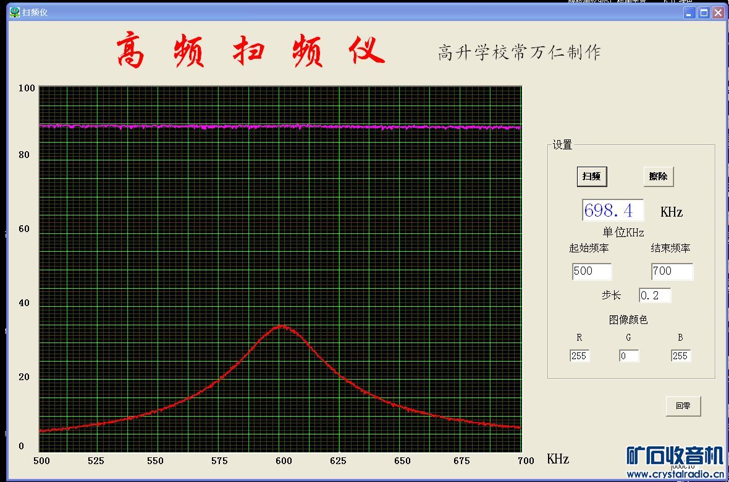Maximize the 扫频仪 window
Screen dimensions: 729x482
pos(704,12)
